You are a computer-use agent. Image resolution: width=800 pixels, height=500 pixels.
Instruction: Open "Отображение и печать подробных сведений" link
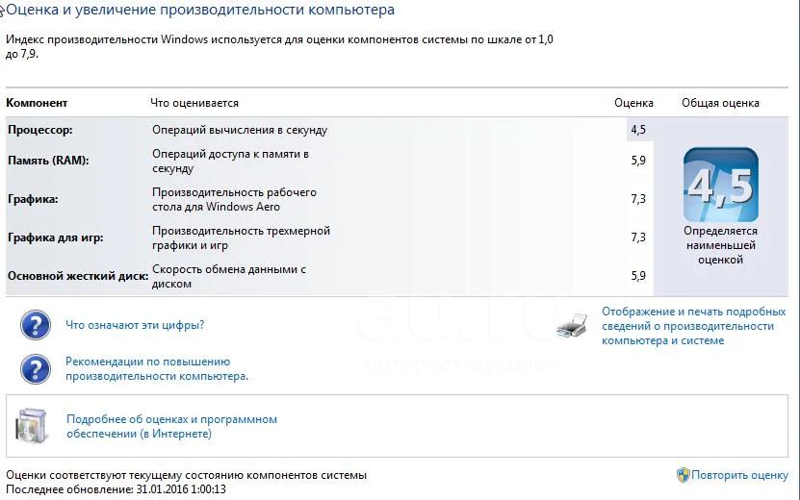tap(693, 326)
